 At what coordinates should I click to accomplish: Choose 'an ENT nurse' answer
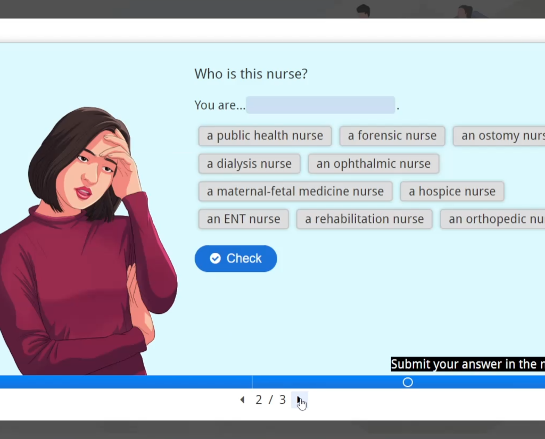tap(243, 219)
